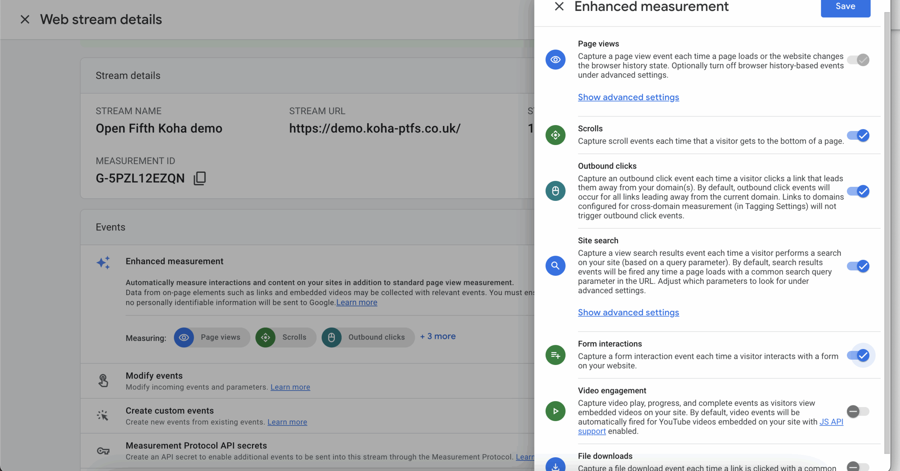The height and width of the screenshot is (471, 900).
Task: Click the Page views eye icon in panel
Action: pos(555,59)
